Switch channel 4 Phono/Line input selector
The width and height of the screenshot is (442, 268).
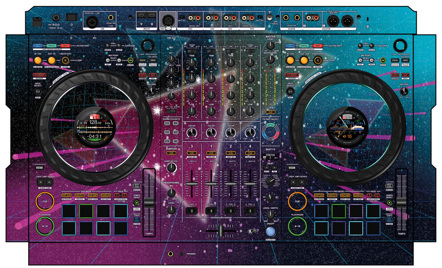[x=249, y=51]
